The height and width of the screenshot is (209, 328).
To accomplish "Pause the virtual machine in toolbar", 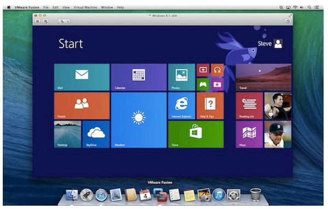I will tap(38, 21).
